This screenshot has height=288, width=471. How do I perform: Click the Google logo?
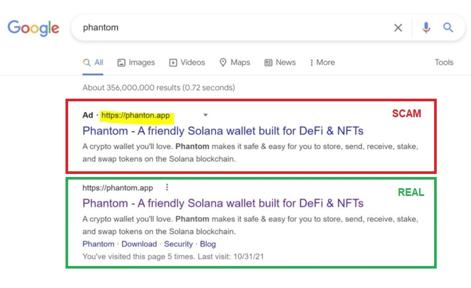click(x=33, y=28)
